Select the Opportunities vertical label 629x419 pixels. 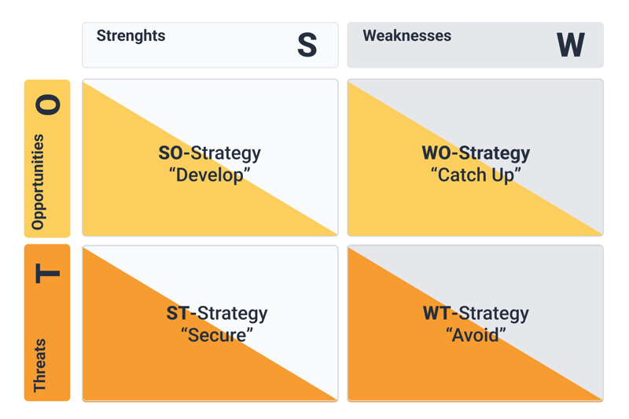pos(38,182)
